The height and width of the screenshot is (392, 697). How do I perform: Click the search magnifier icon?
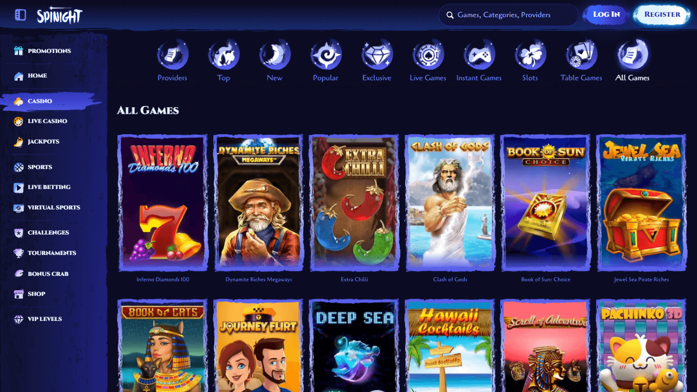tap(450, 15)
